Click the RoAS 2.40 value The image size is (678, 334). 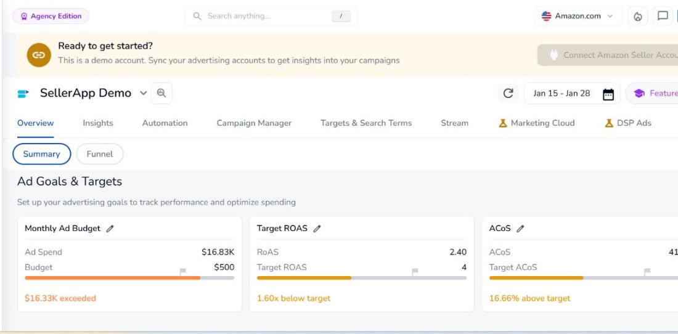(x=458, y=252)
